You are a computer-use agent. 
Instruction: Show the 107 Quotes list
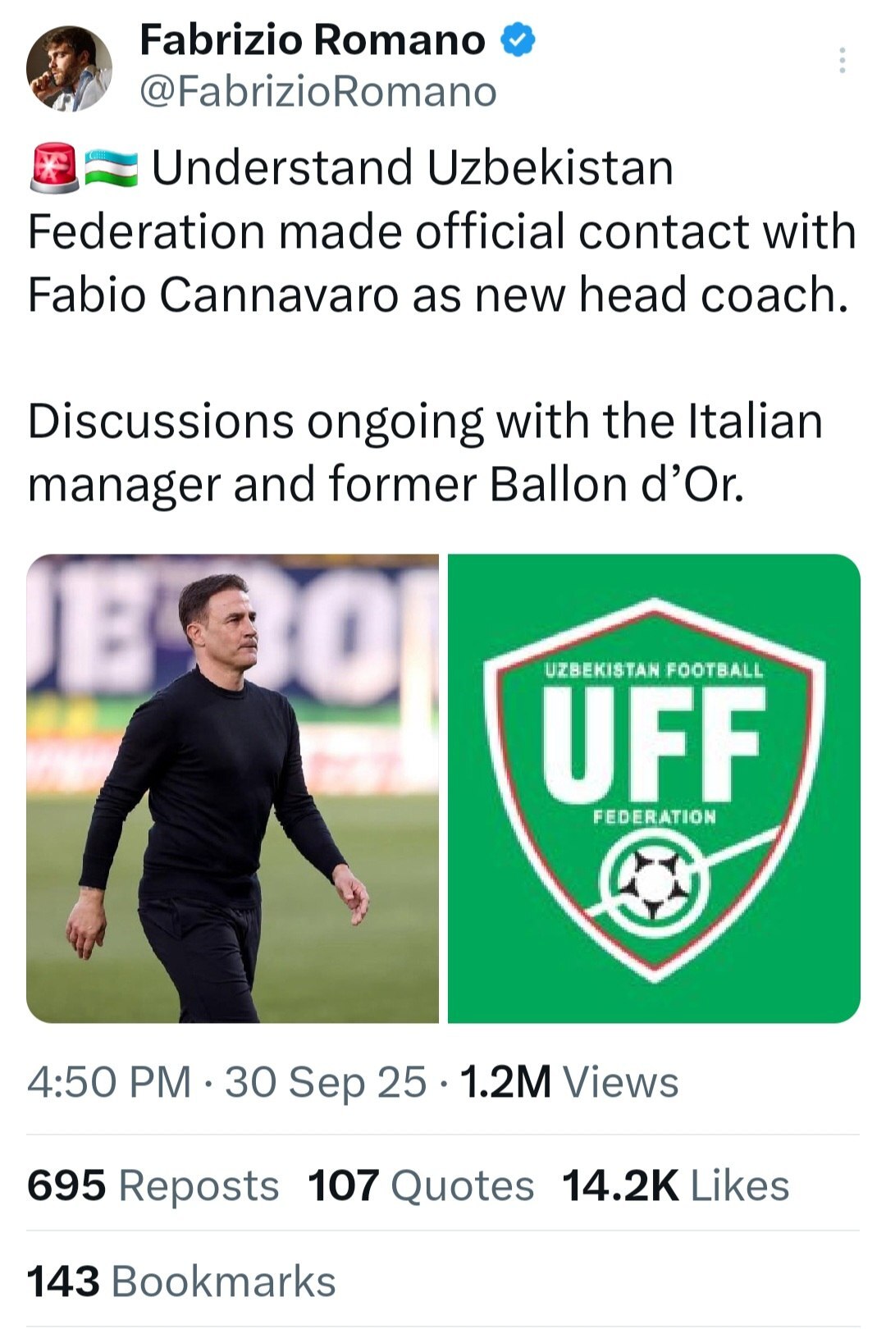pyautogui.click(x=420, y=1185)
